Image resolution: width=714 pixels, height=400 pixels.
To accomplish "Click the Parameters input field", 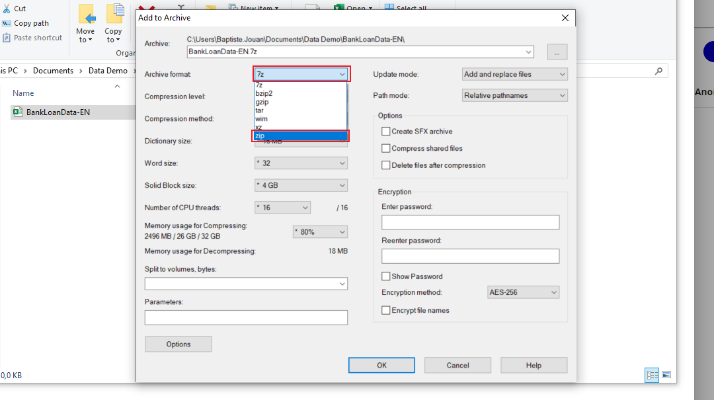I will 246,317.
